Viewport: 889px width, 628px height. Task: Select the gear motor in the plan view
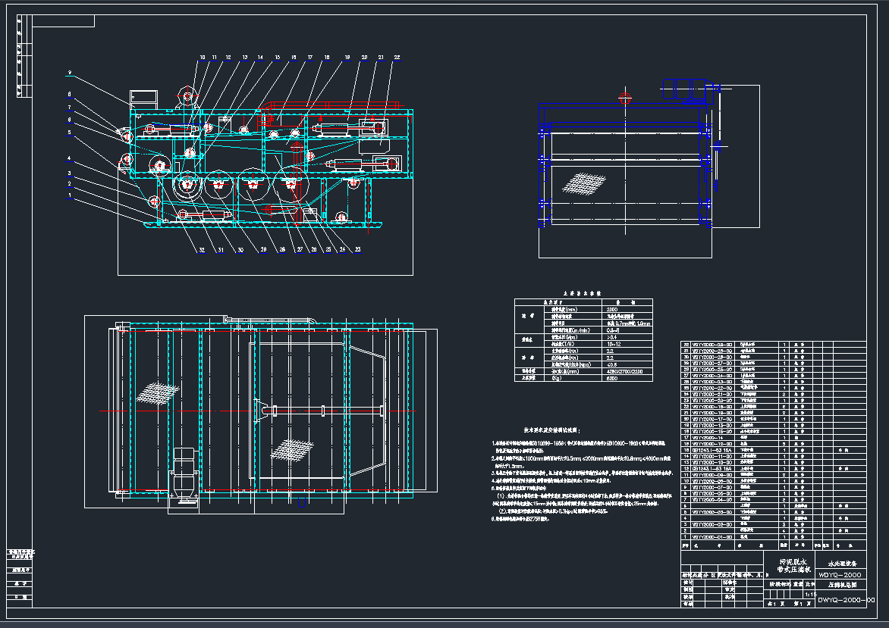click(184, 473)
